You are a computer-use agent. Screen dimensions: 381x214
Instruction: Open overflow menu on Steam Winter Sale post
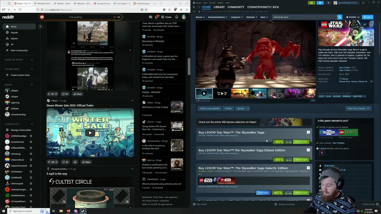pyautogui.click(x=132, y=100)
